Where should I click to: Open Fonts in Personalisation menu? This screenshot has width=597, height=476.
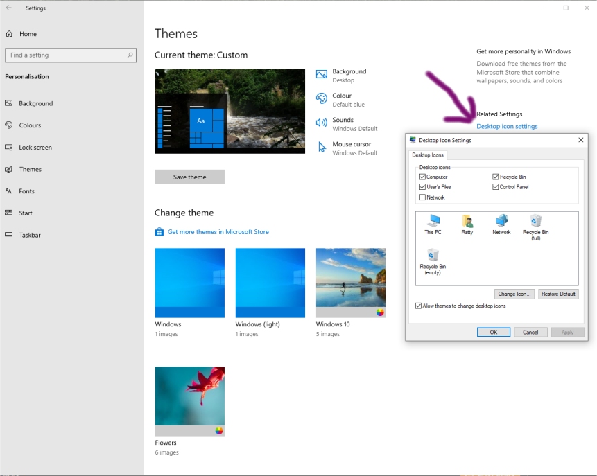coord(26,191)
